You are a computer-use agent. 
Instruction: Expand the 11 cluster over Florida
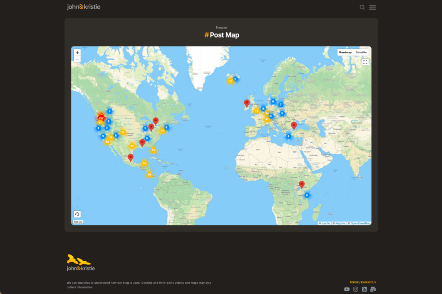tap(153, 150)
